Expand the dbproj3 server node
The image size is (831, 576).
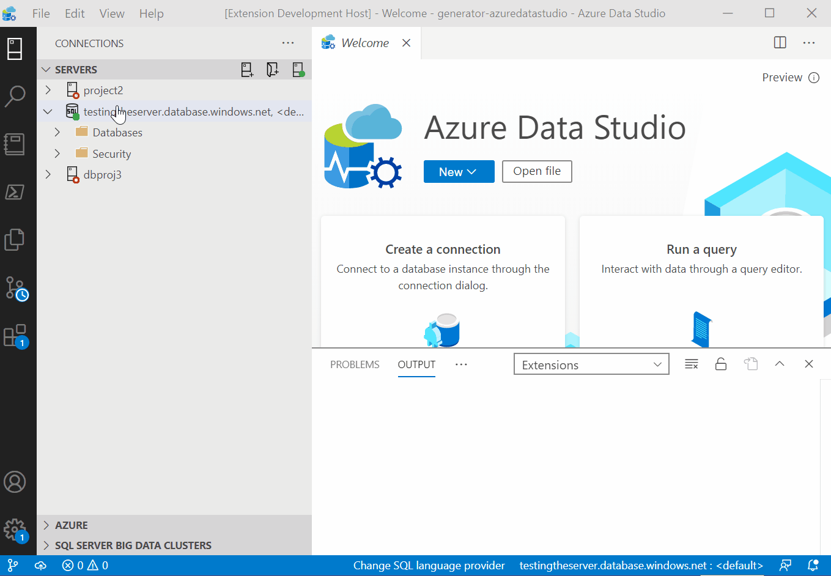point(48,175)
